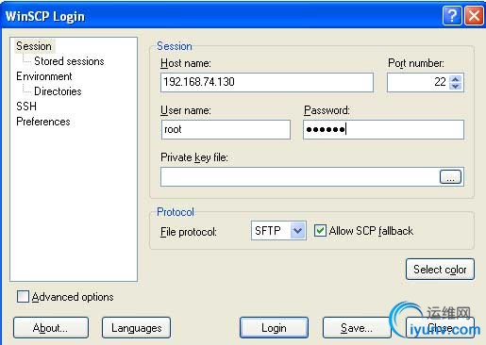Viewport: 486px width, 345px height.
Task: Click the Password field
Action: coord(383,129)
